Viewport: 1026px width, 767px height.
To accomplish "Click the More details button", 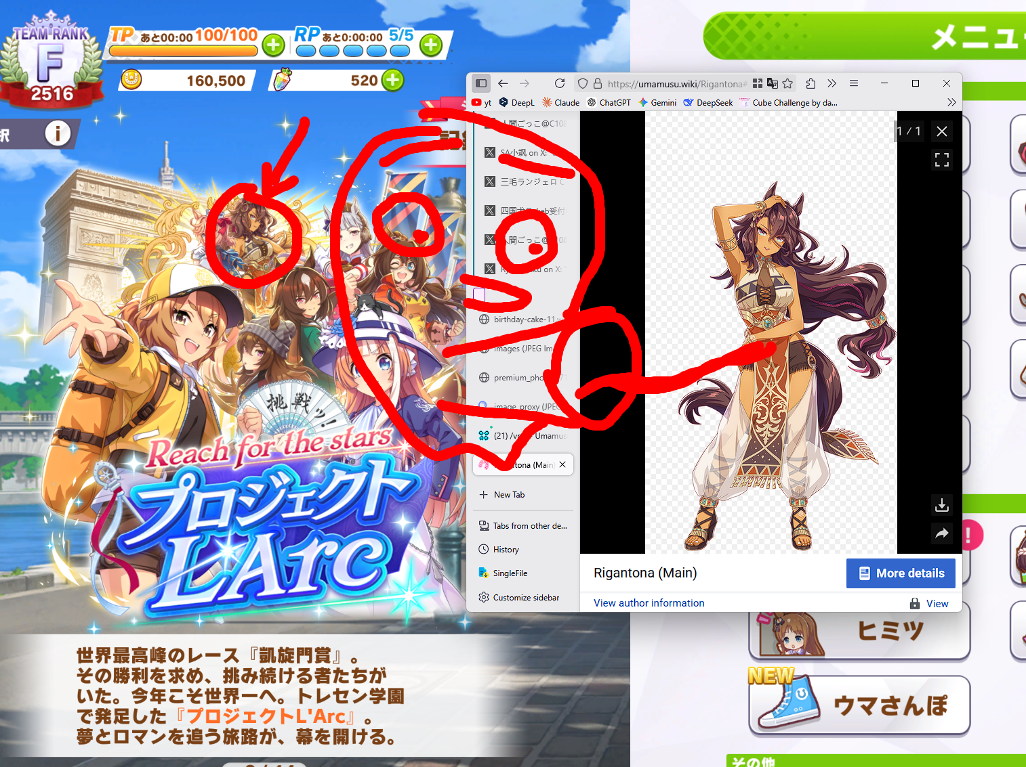I will [x=901, y=573].
